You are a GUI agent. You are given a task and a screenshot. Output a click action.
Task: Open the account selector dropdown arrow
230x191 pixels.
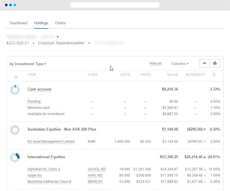pos(58,37)
